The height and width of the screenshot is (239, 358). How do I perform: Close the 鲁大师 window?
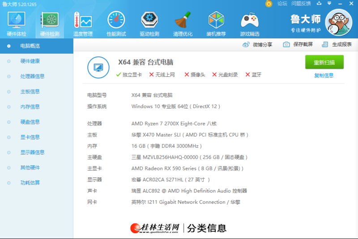pyautogui.click(x=351, y=4)
